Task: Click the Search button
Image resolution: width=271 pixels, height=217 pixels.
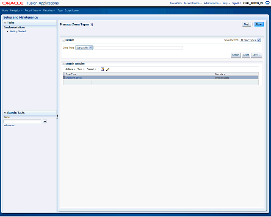Action: click(x=236, y=55)
